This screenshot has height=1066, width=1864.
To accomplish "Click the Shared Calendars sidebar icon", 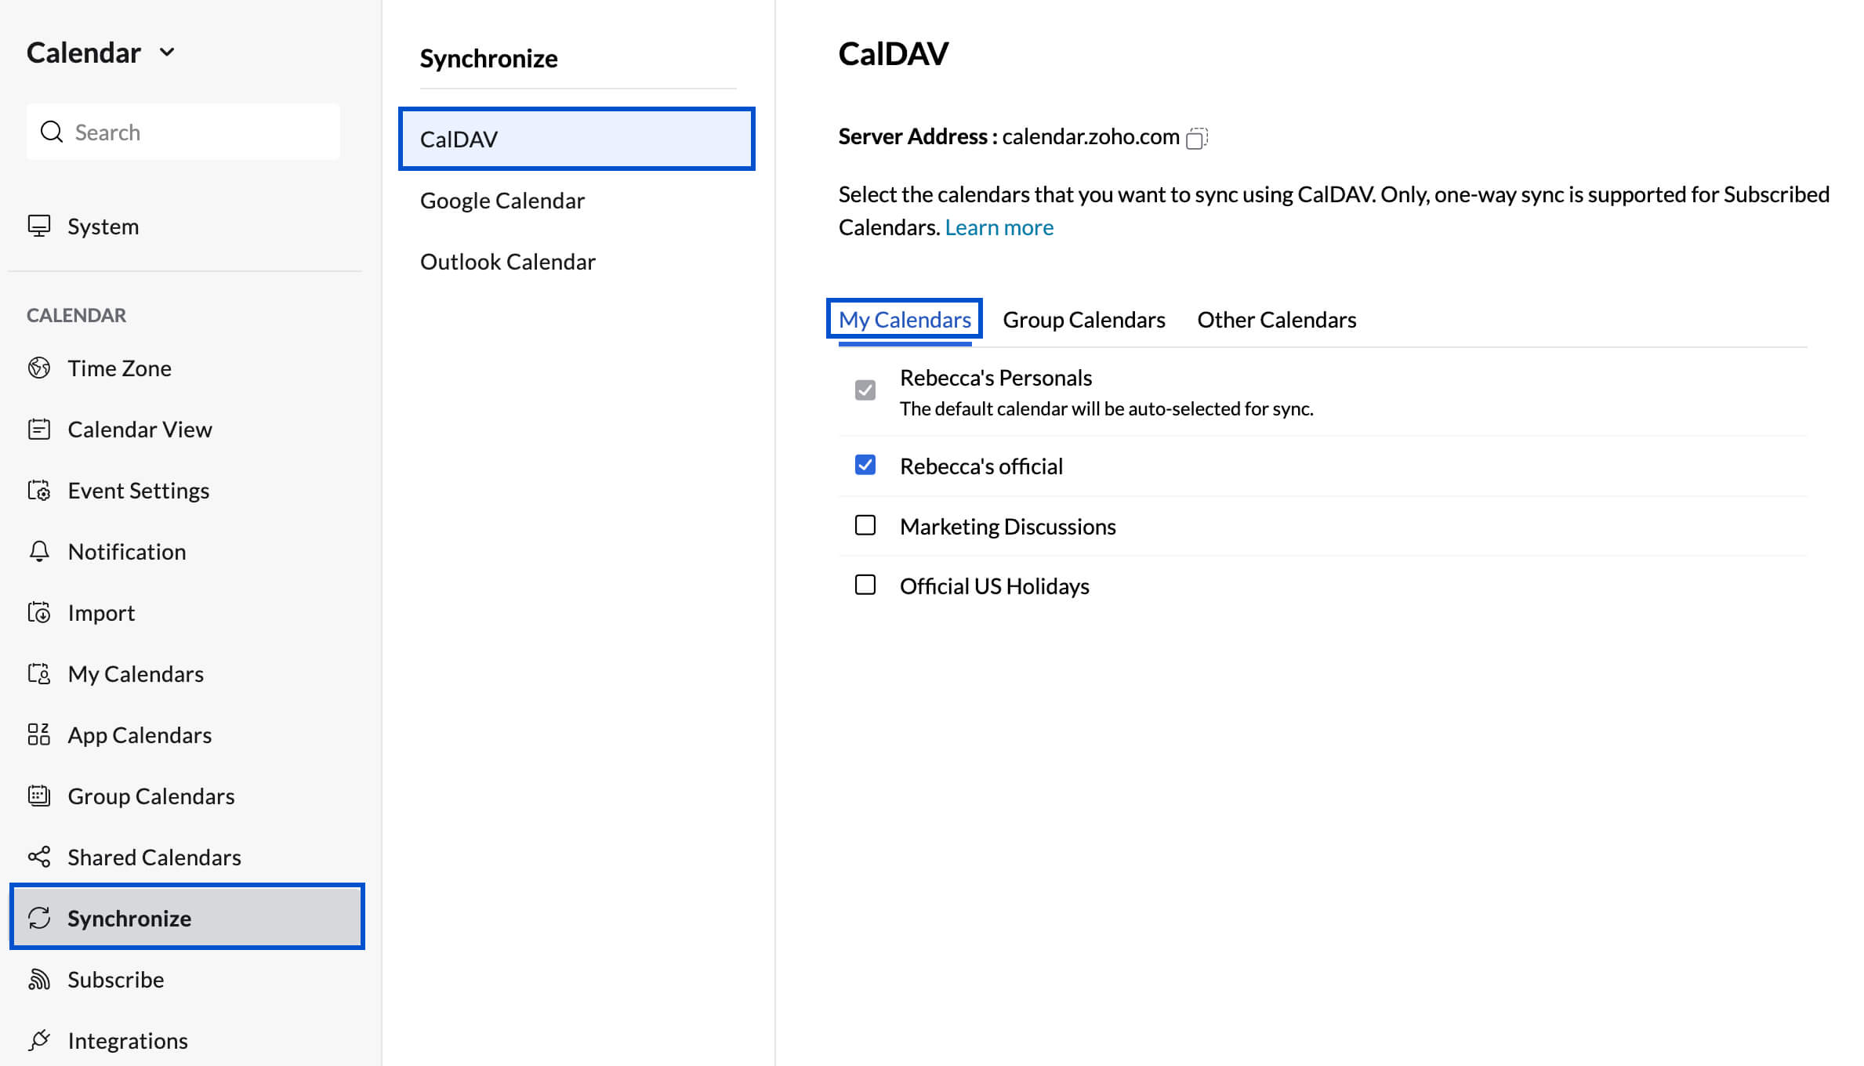I will click(x=40, y=856).
